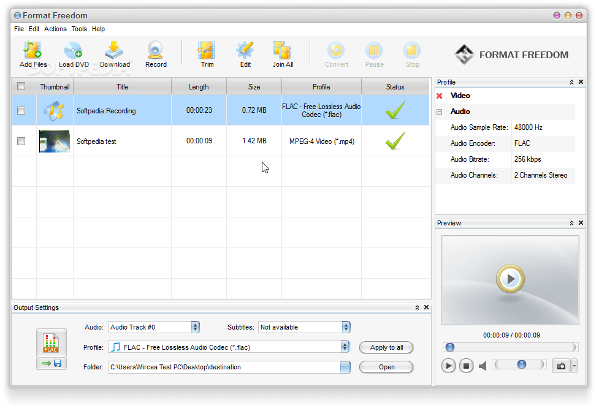Click the green checkmark status of Softpedia test
Image resolution: width=599 pixels, height=411 pixels.
pos(395,141)
